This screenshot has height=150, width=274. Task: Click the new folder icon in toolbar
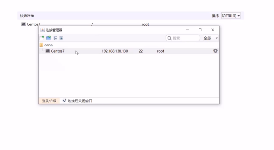(x=48, y=38)
